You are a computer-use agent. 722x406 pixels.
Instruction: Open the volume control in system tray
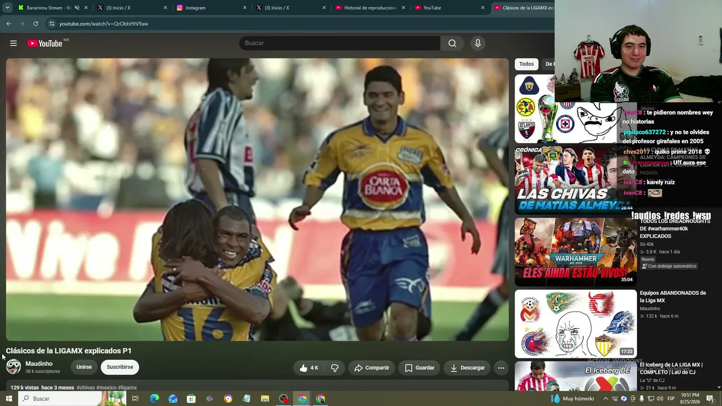660,399
